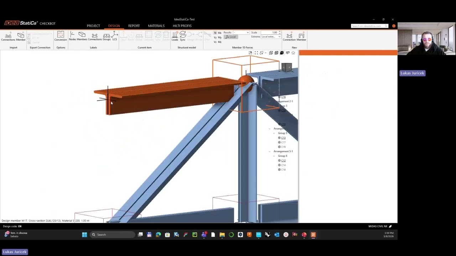Screen dimensions: 456x256
Task: Select the Arrangement 5-1 tree row
Action: coord(283,151)
